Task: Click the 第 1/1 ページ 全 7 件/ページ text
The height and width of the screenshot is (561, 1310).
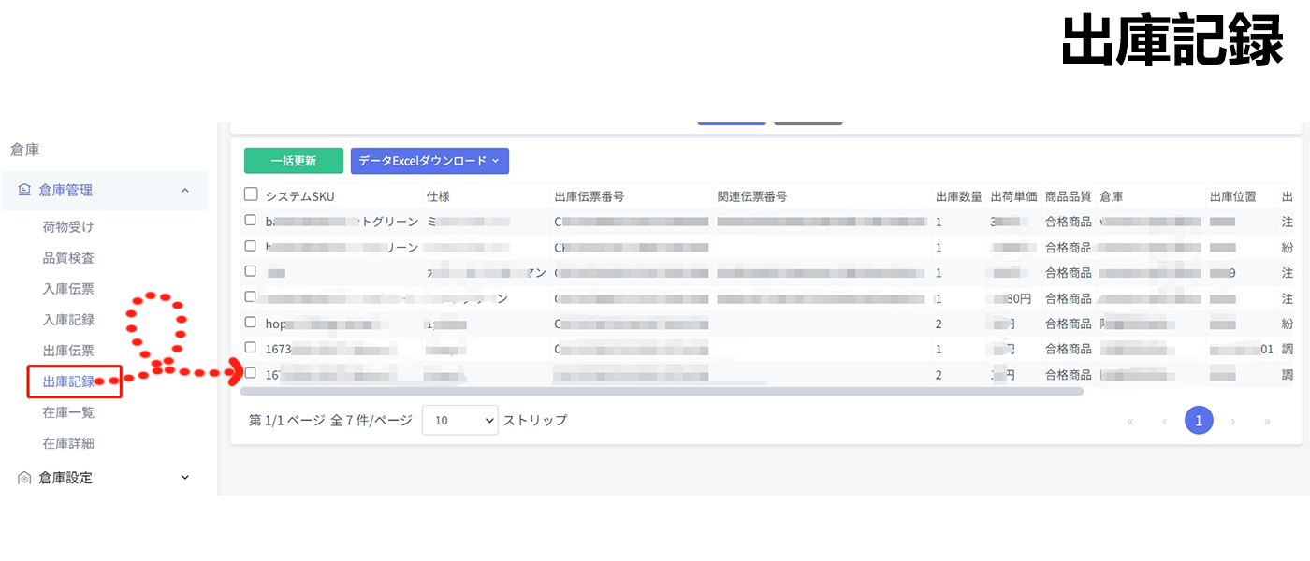Action: 330,421
